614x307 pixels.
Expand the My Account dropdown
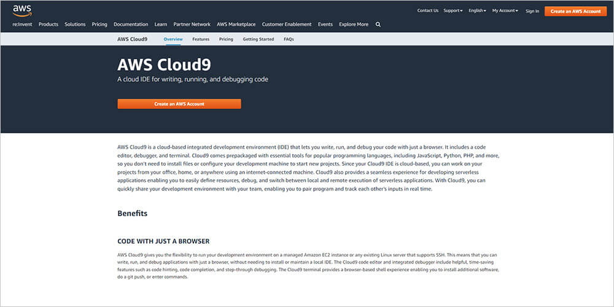(x=505, y=10)
